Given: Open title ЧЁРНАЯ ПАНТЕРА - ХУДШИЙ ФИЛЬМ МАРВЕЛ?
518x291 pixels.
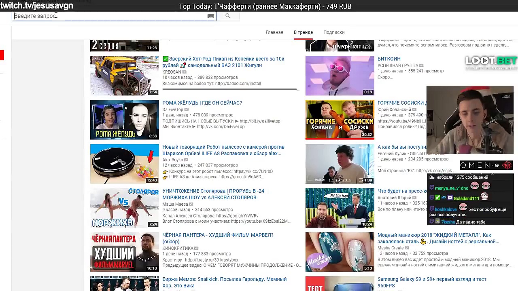Looking at the screenshot, I should 218,238.
